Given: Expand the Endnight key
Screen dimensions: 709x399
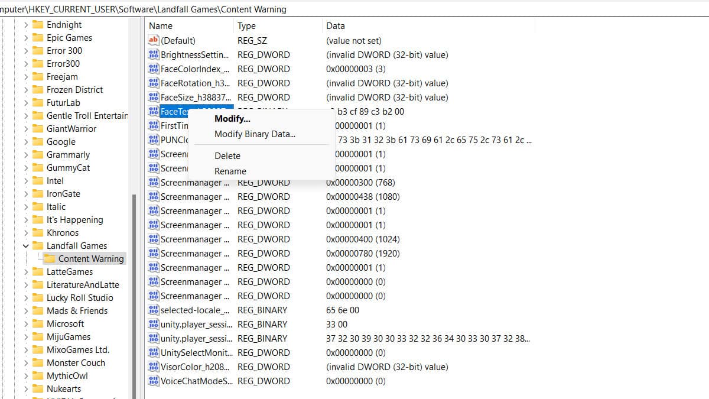Looking at the screenshot, I should pyautogui.click(x=25, y=25).
